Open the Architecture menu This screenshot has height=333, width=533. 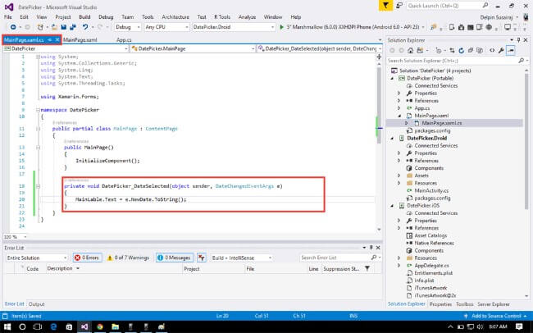click(175, 16)
